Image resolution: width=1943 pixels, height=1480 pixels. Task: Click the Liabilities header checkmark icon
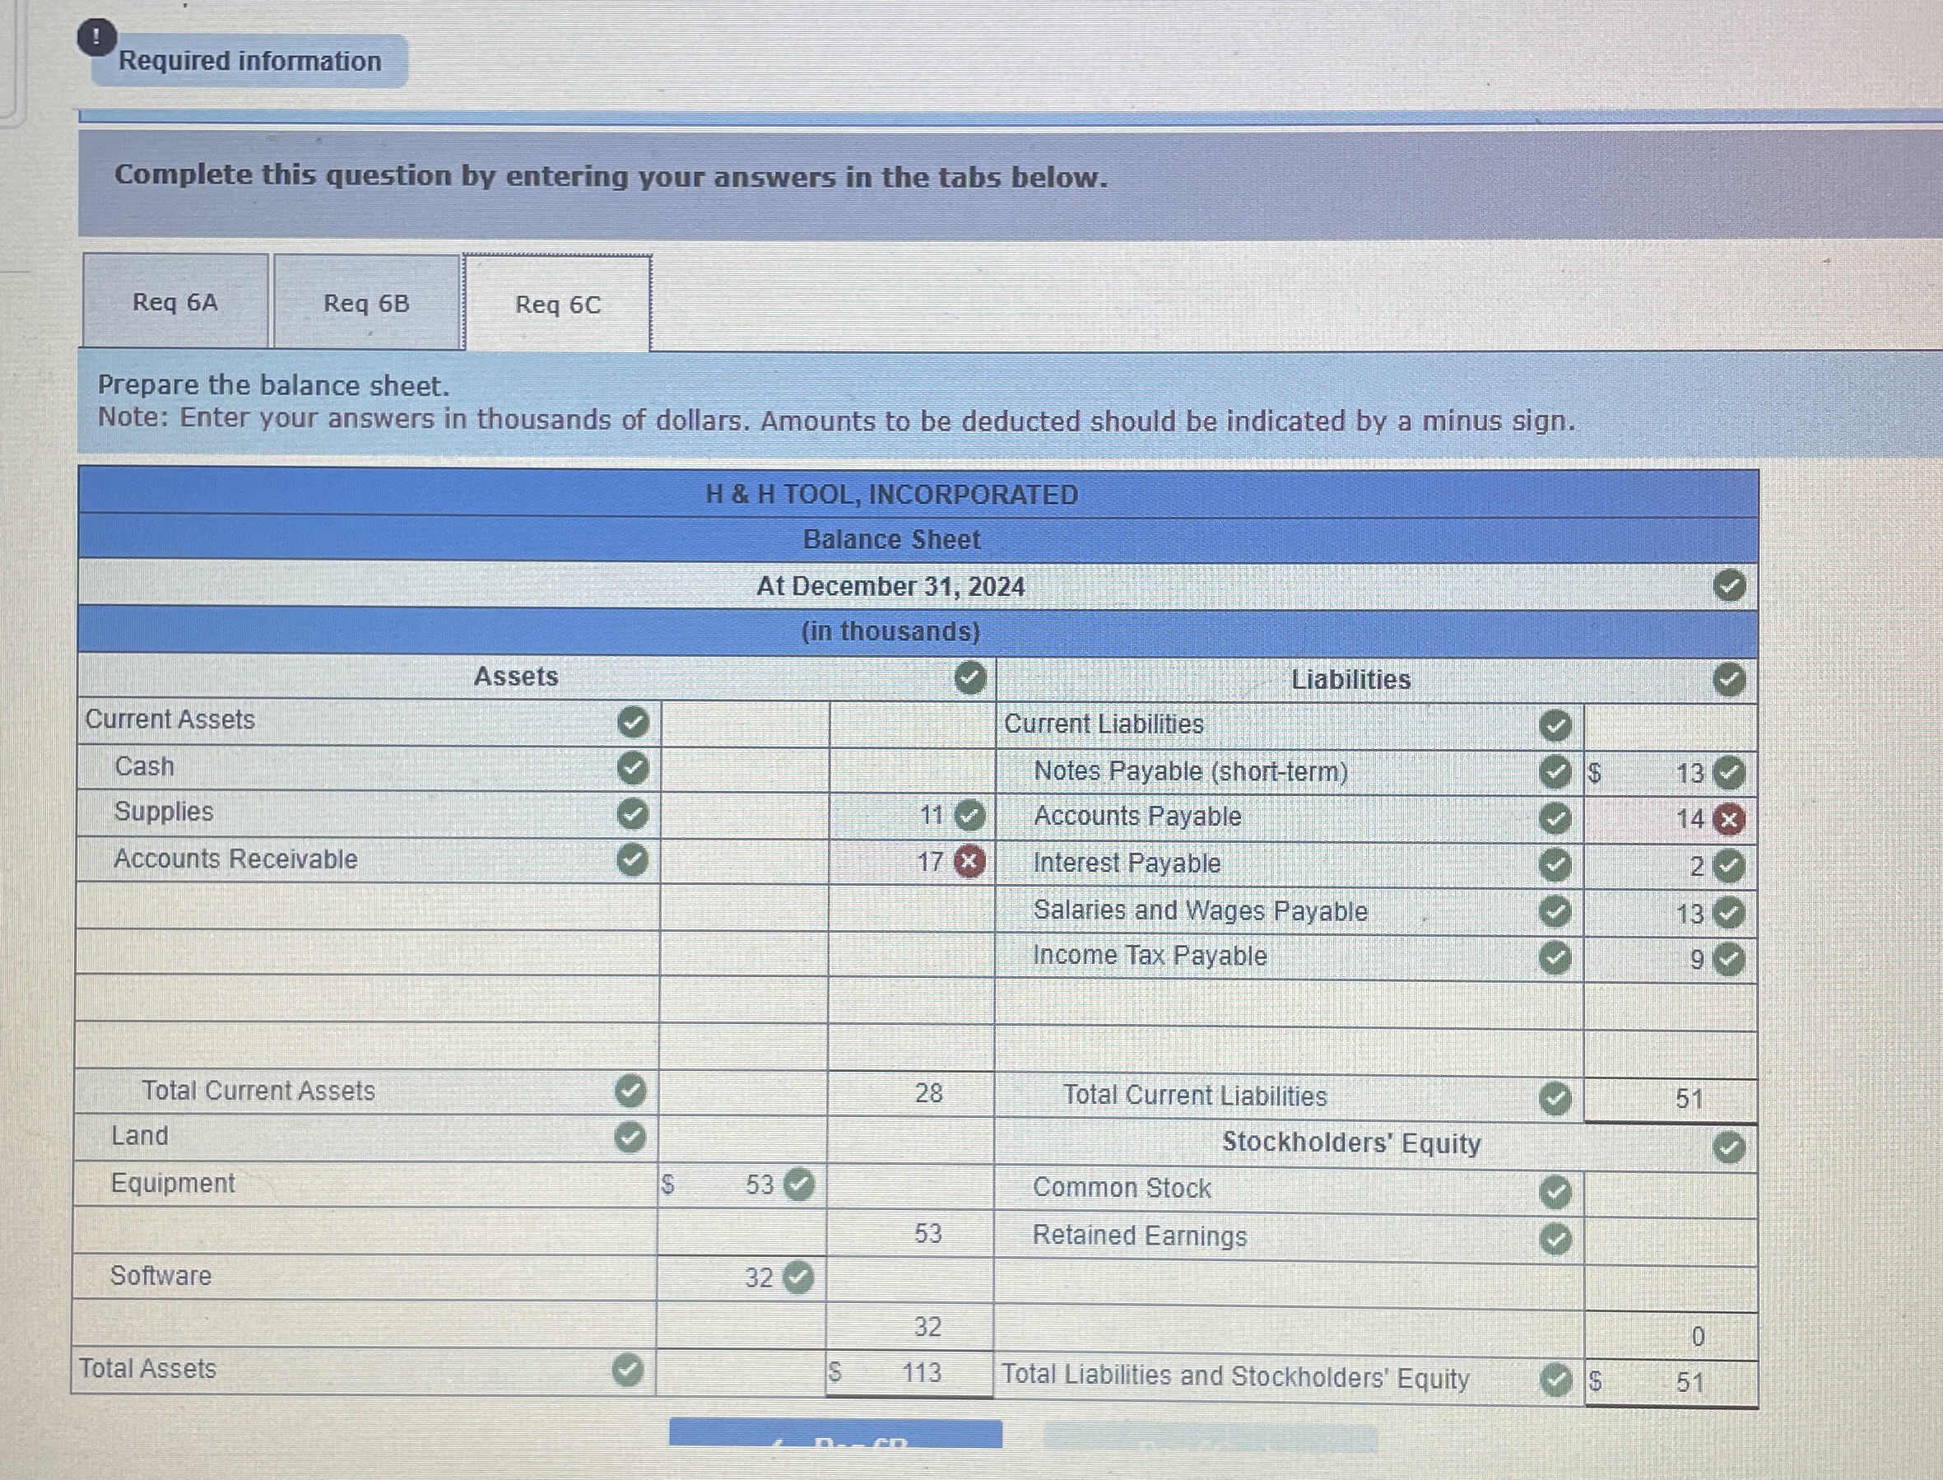click(x=1730, y=679)
